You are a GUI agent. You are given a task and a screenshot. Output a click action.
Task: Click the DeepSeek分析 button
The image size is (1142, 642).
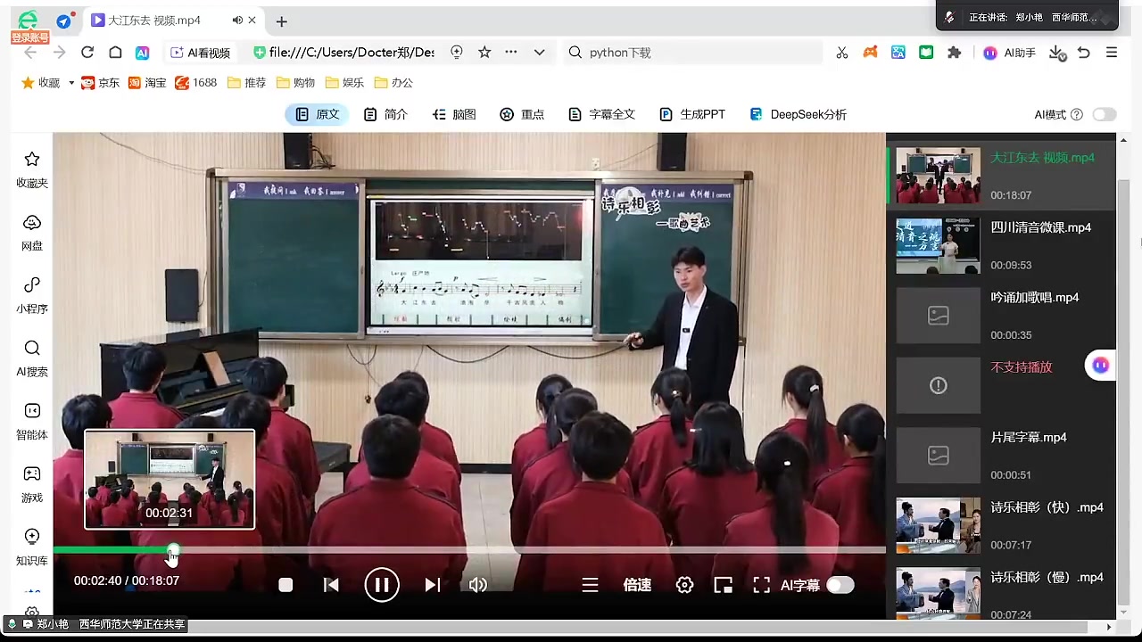pyautogui.click(x=798, y=114)
